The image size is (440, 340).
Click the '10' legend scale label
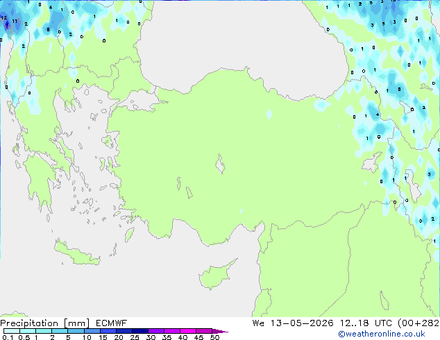point(87,337)
